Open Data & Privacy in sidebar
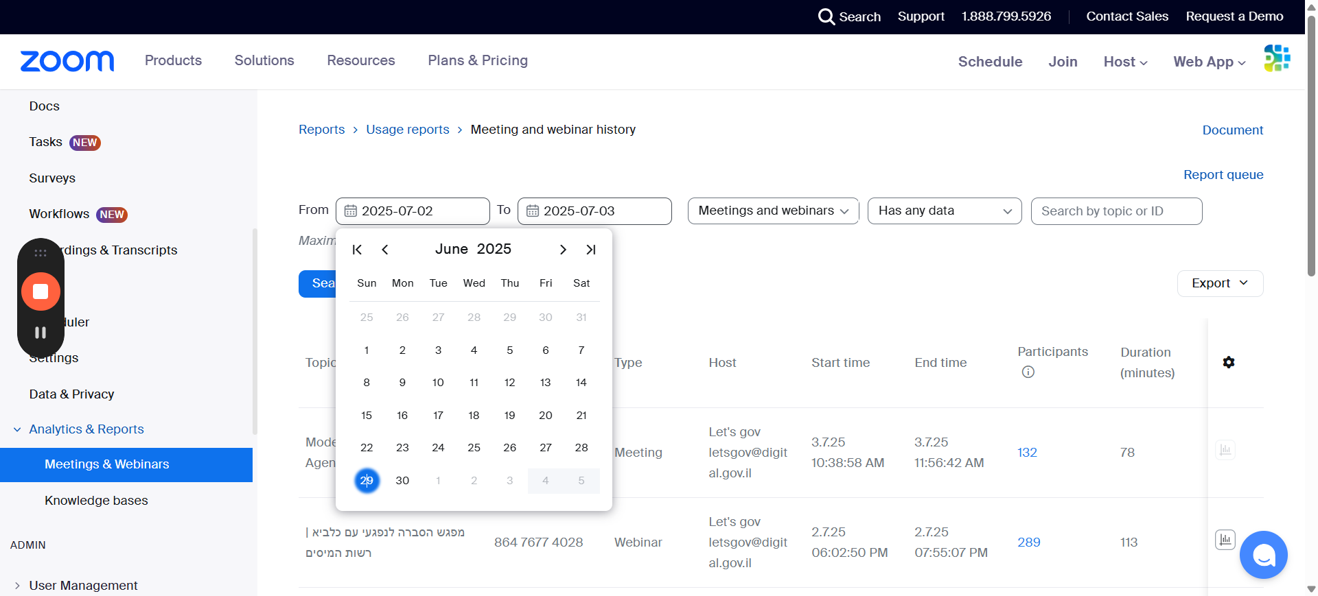Image resolution: width=1318 pixels, height=596 pixels. [71, 394]
